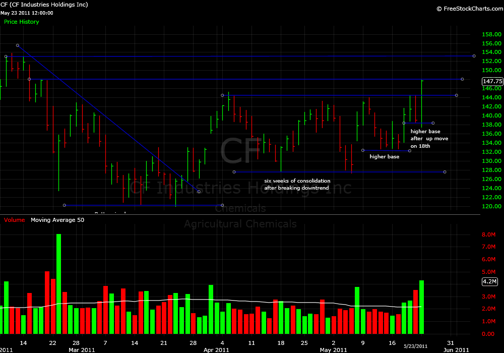Click the Jun 2011 month label
The image size is (504, 353).
coord(456,350)
